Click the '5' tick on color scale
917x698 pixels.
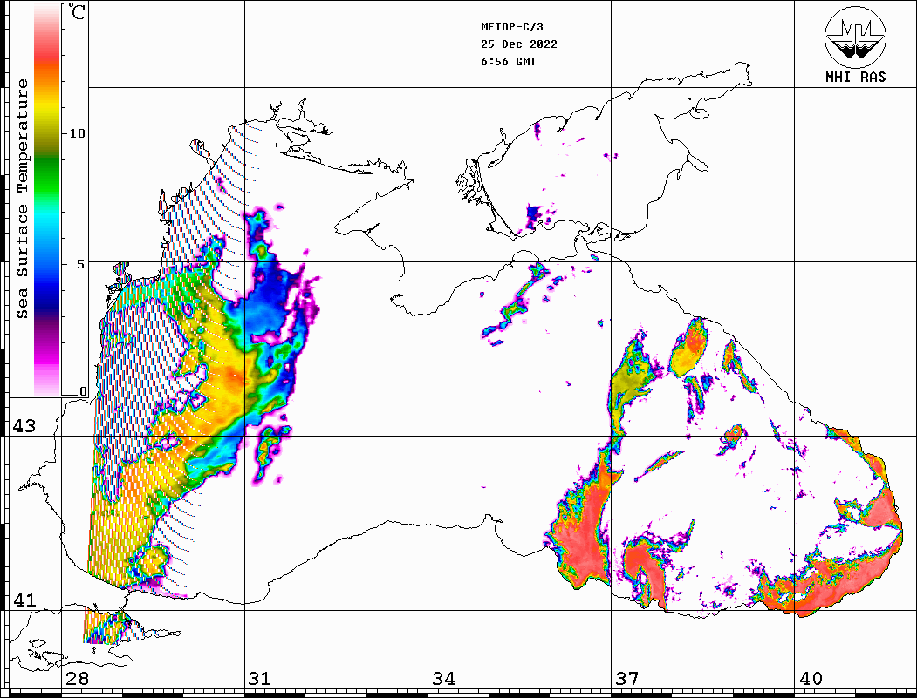pyautogui.click(x=80, y=264)
